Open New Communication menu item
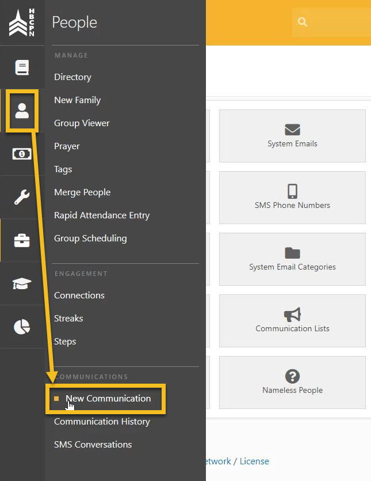The image size is (371, 481). (x=108, y=398)
